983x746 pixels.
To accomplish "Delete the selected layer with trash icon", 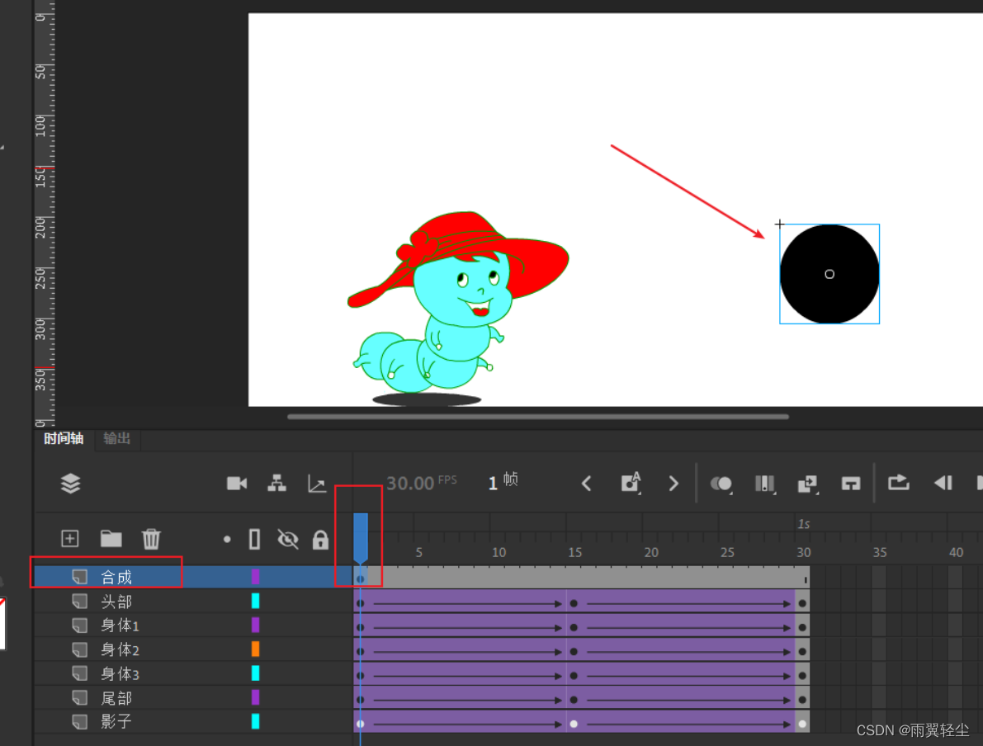I will click(x=151, y=539).
